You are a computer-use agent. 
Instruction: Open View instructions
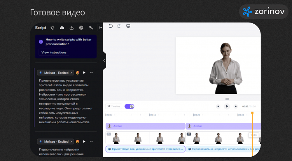pyautogui.click(x=54, y=52)
